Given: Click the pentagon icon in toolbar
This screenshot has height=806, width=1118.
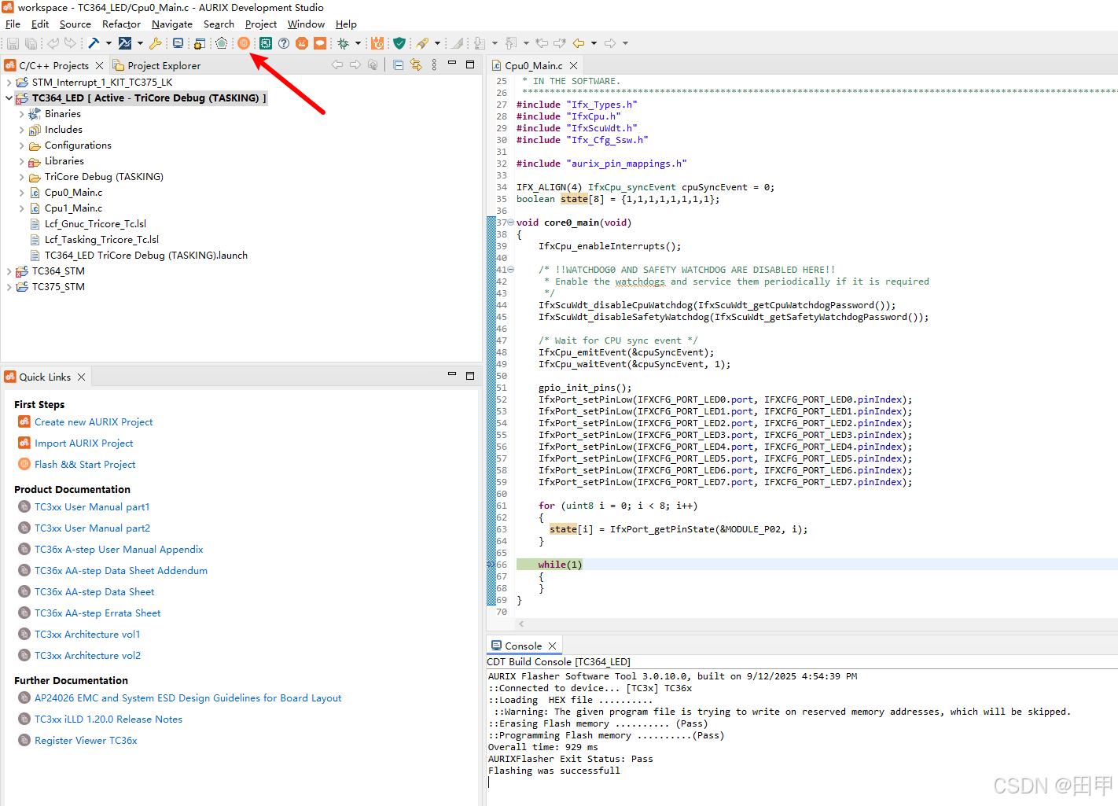Looking at the screenshot, I should (x=222, y=43).
